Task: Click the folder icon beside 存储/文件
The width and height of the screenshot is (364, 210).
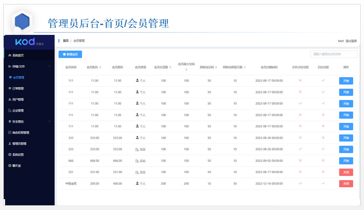Action: tap(10, 66)
